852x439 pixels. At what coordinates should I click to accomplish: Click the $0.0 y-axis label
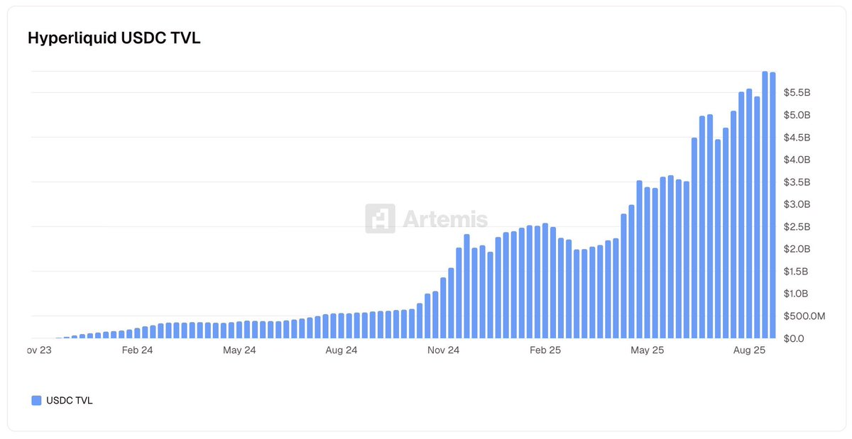click(x=794, y=339)
